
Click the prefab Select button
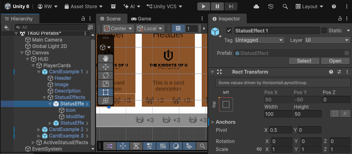coord(304,61)
